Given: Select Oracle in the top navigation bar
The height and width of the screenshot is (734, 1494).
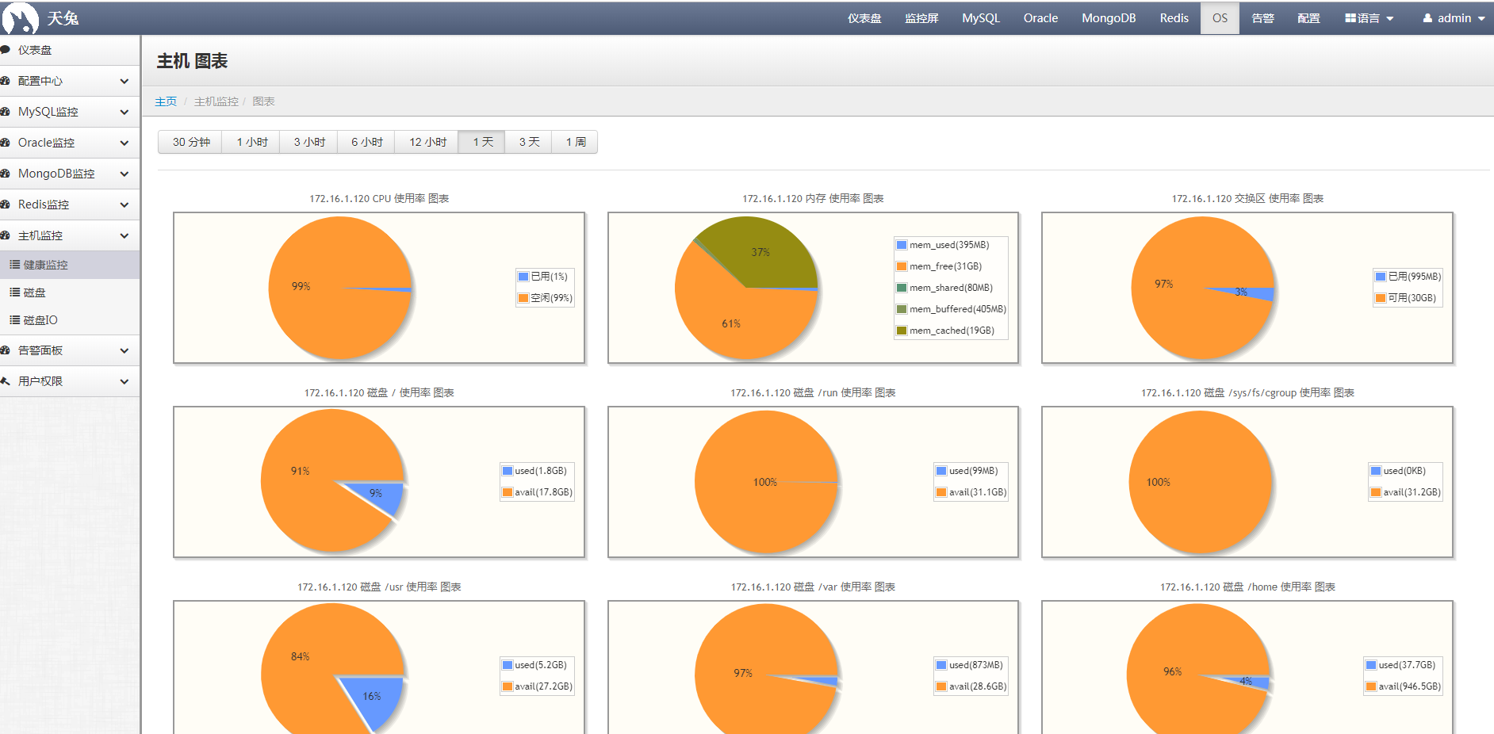Looking at the screenshot, I should click(x=1040, y=18).
